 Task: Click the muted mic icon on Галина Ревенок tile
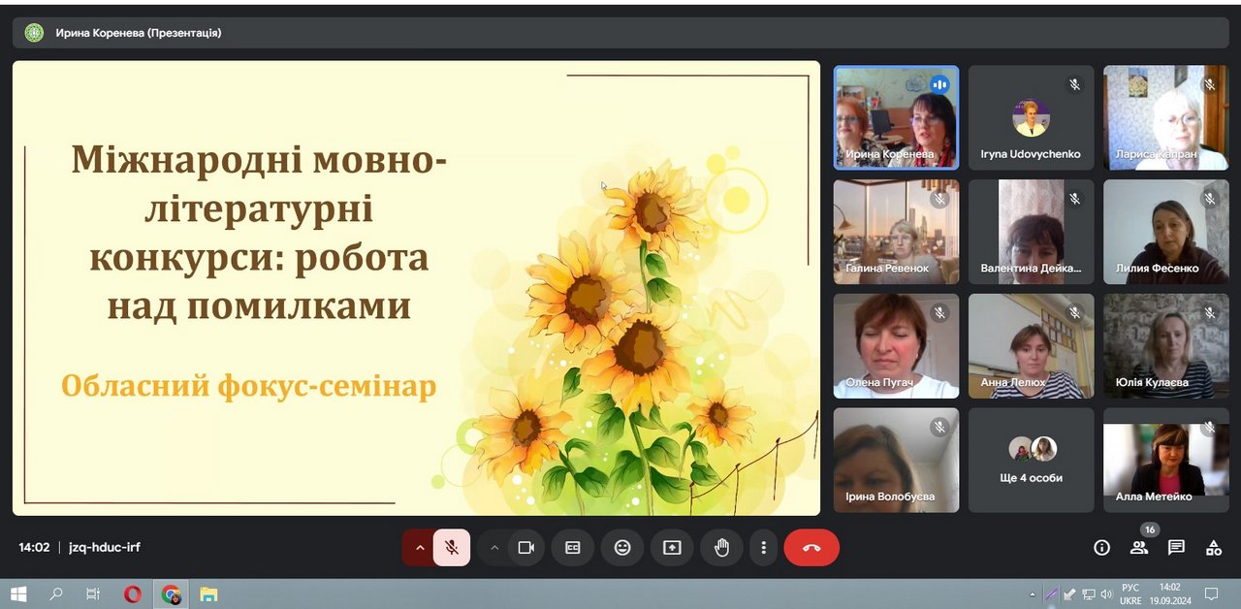pos(939,199)
